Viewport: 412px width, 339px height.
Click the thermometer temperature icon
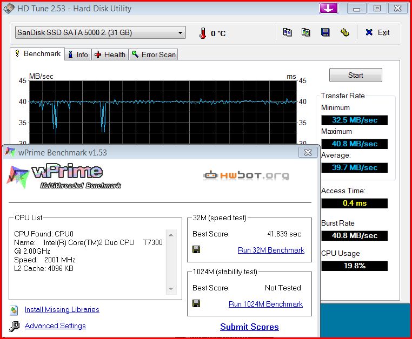click(x=203, y=33)
